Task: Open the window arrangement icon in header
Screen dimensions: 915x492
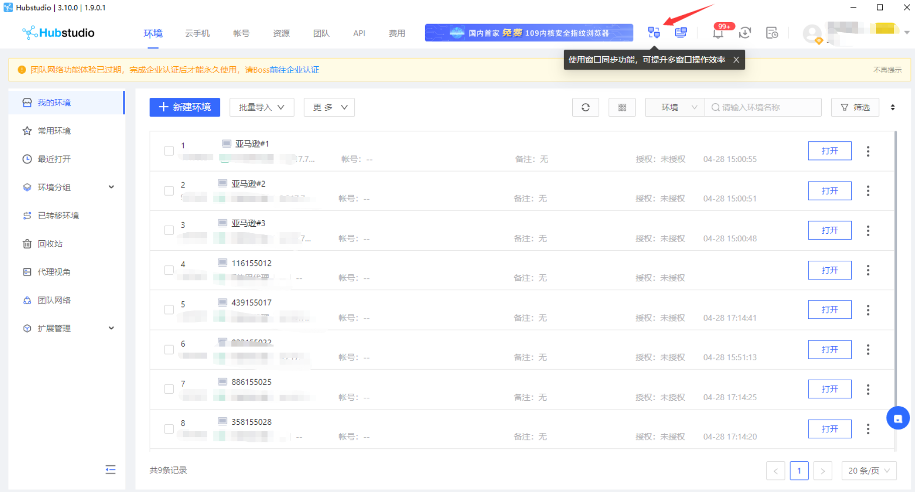Action: coord(681,33)
